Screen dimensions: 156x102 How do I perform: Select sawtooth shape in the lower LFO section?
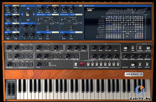click(23, 56)
